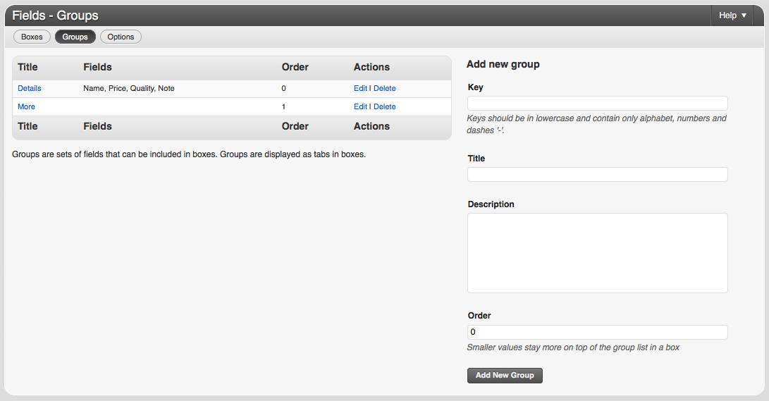Click the footer Order column label

coord(295,126)
